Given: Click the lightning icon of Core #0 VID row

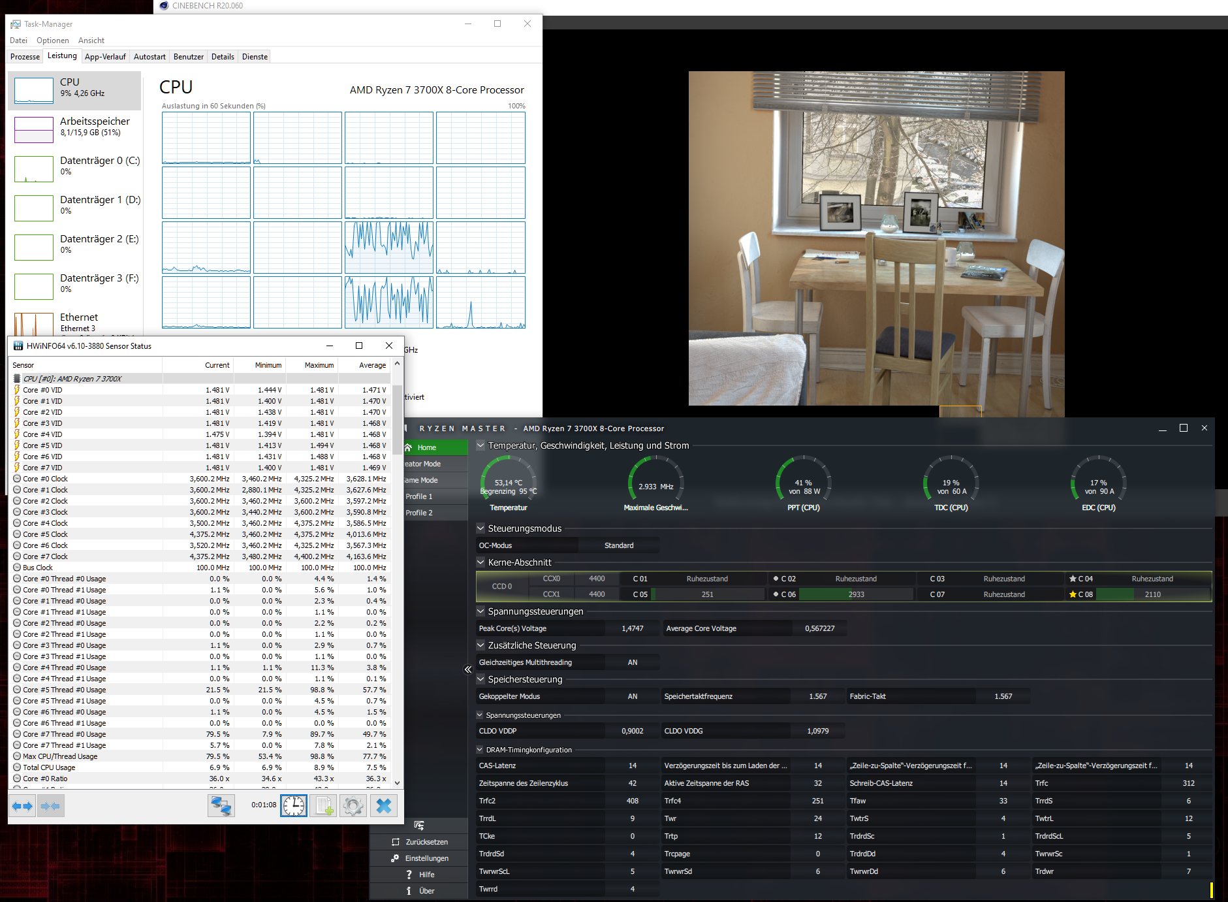Looking at the screenshot, I should [17, 390].
